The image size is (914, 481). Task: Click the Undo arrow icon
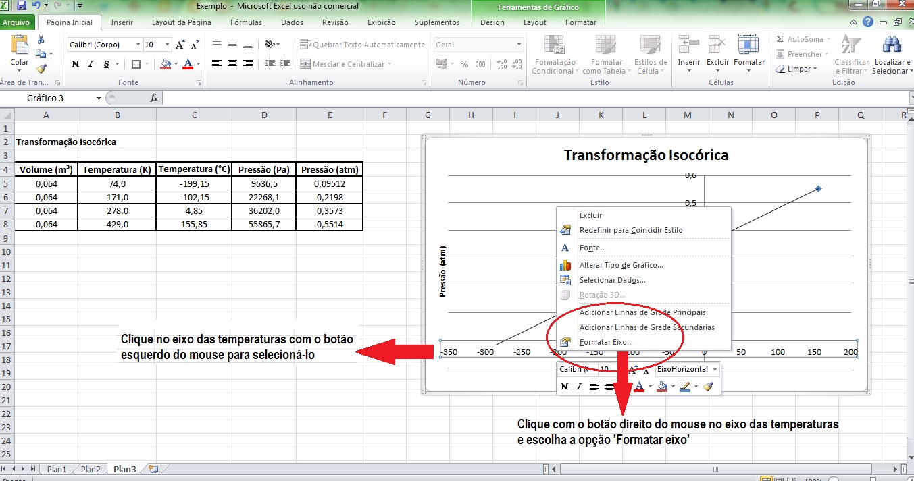[x=36, y=6]
